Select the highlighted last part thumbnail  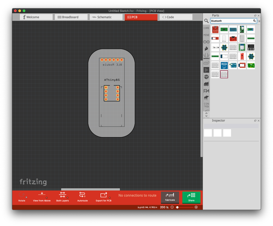pos(224,74)
